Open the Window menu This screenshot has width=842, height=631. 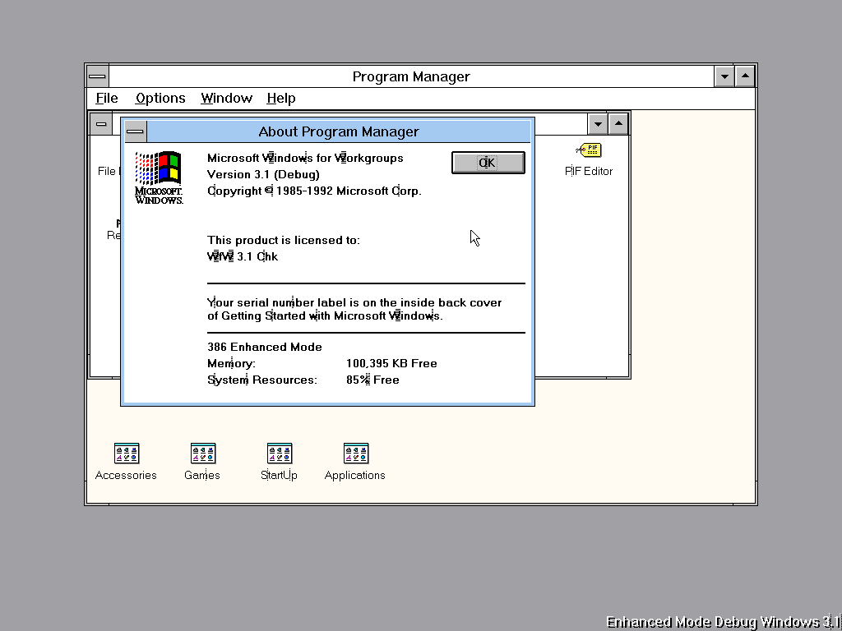[226, 99]
